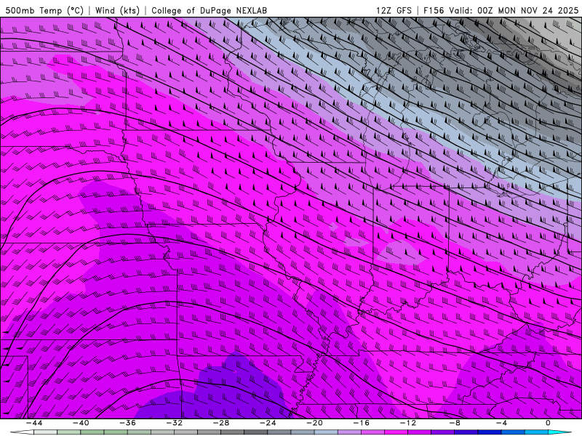The image size is (582, 436).
Task: Click the -8 colorbar label
Action: tap(455, 423)
